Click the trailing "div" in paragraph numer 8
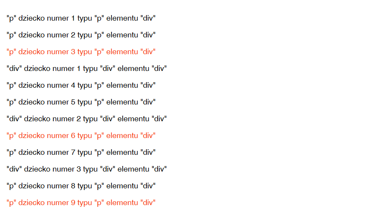 [148, 186]
